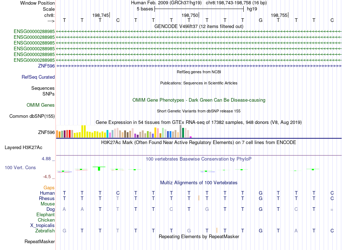Click the Human Feb. 2009 (GRCh37/hg19) position title

click(166, 3)
